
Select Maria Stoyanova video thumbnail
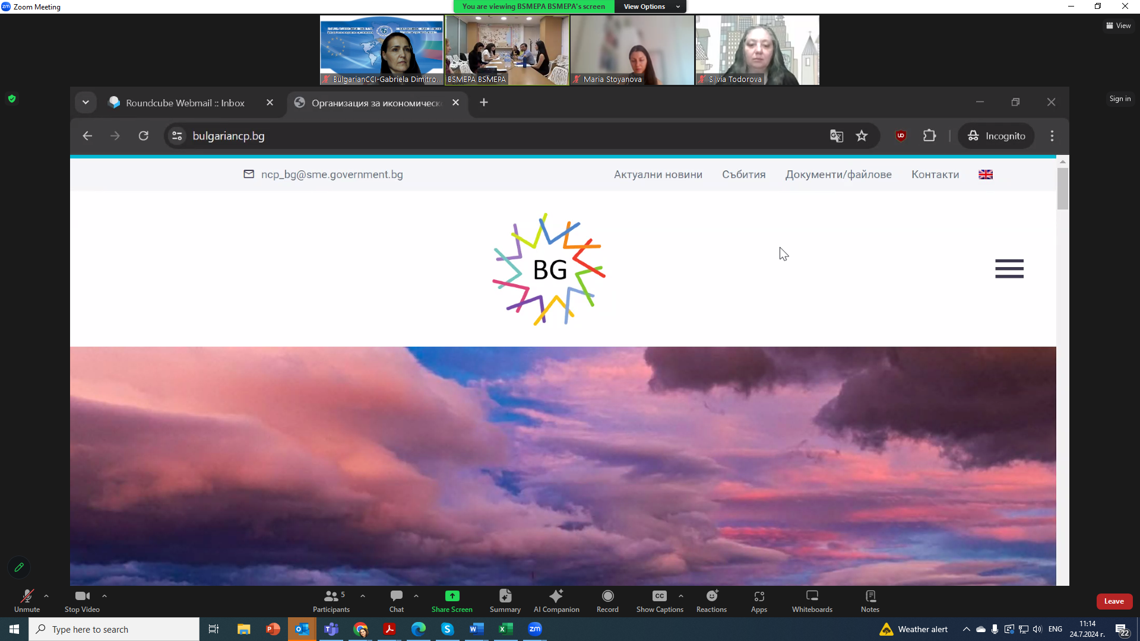click(632, 50)
